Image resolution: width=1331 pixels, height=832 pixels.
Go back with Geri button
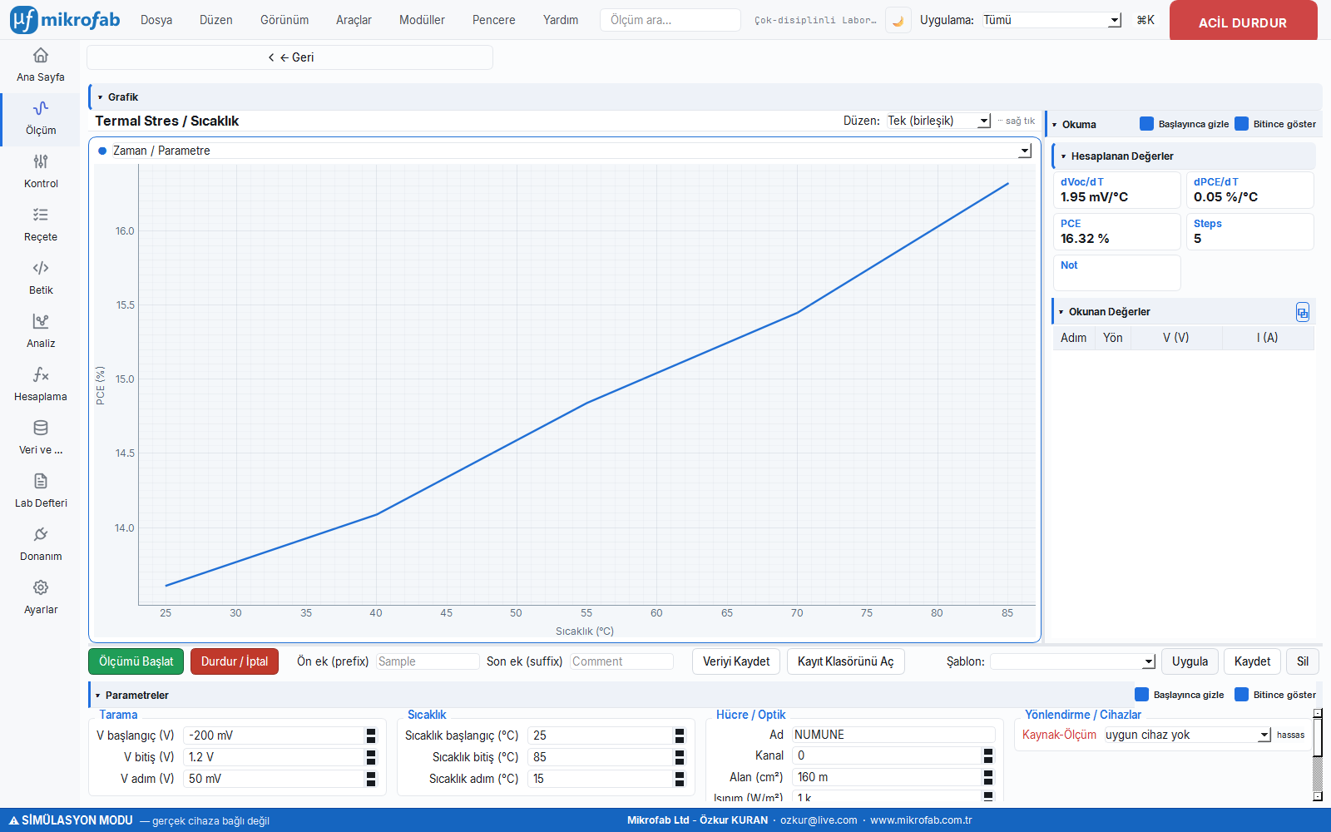pyautogui.click(x=290, y=57)
